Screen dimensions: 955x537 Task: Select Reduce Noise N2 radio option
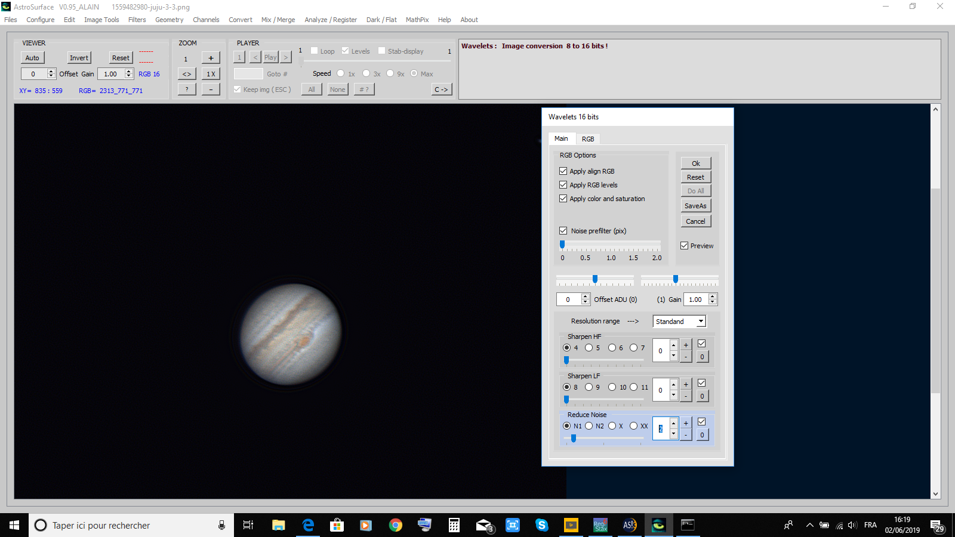pos(589,426)
